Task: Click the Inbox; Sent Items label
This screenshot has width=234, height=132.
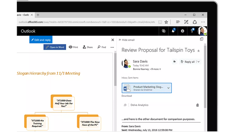Action: 130,78
